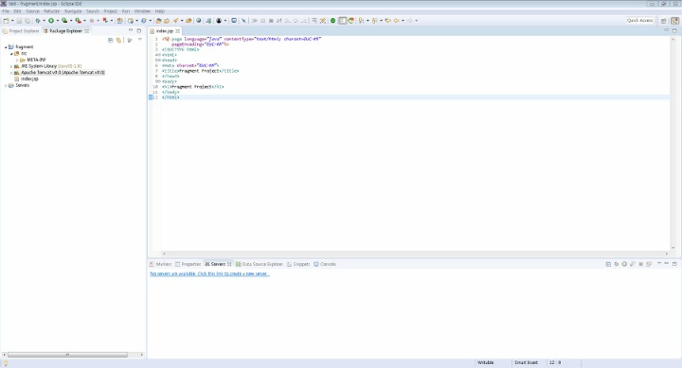This screenshot has width=682, height=368.
Task: Click the Package Explorer horizontal scrollbar
Action: tap(67, 355)
